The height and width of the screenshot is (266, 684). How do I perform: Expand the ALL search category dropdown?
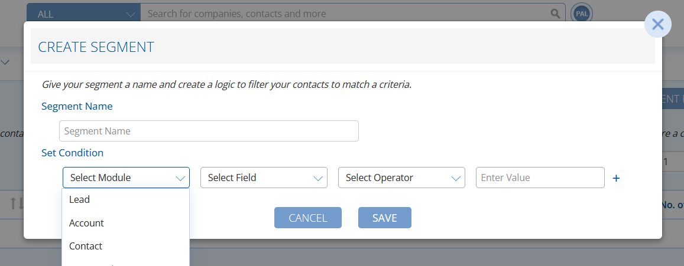click(x=84, y=14)
